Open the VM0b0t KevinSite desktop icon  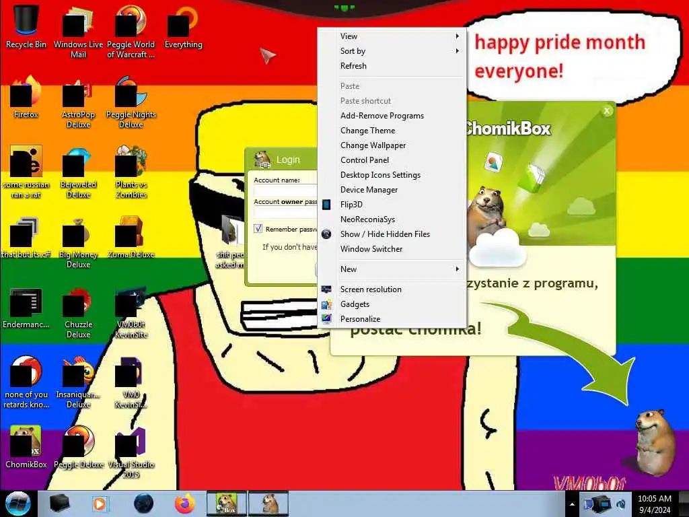pos(131,312)
